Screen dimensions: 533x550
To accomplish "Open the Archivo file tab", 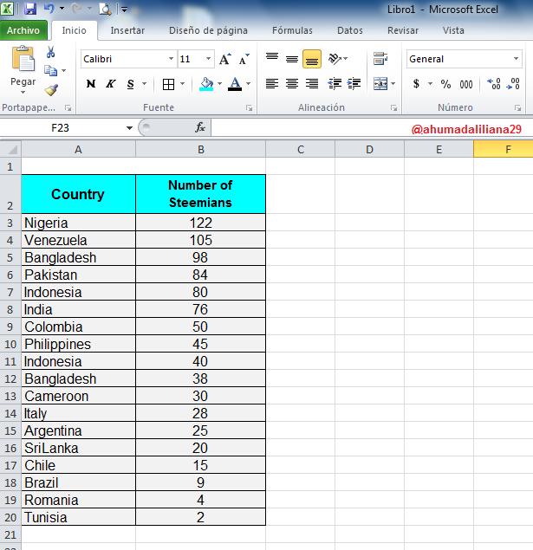I will coord(23,30).
